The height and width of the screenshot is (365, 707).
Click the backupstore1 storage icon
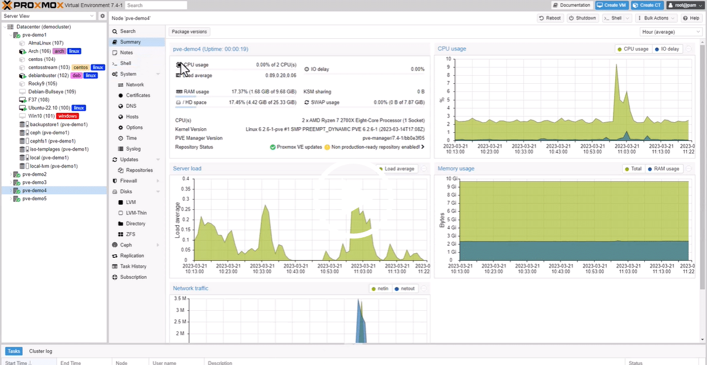click(x=23, y=124)
